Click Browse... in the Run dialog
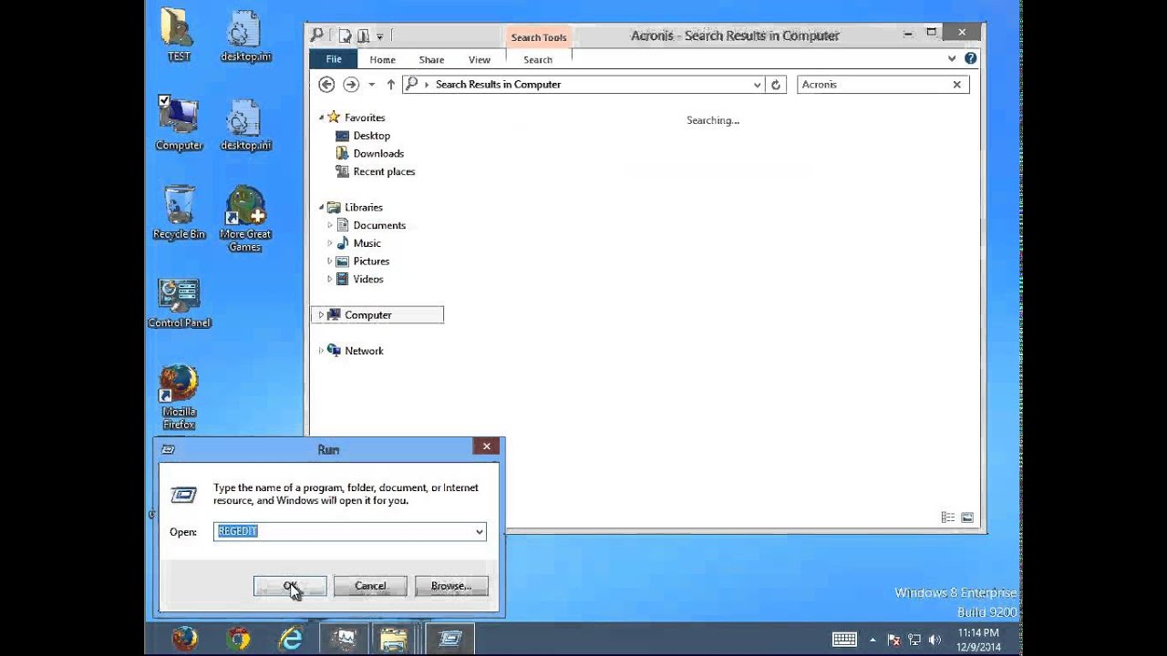1167x656 pixels. pos(451,586)
